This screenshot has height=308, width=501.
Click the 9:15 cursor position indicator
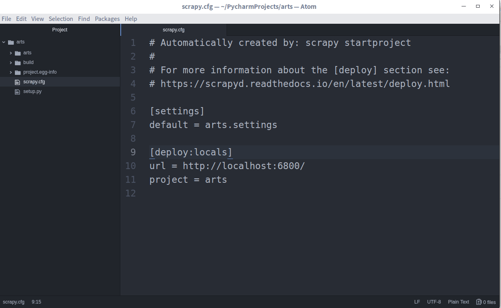pyautogui.click(x=36, y=302)
